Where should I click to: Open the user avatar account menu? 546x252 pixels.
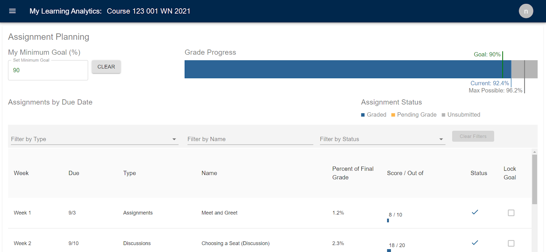[526, 11]
